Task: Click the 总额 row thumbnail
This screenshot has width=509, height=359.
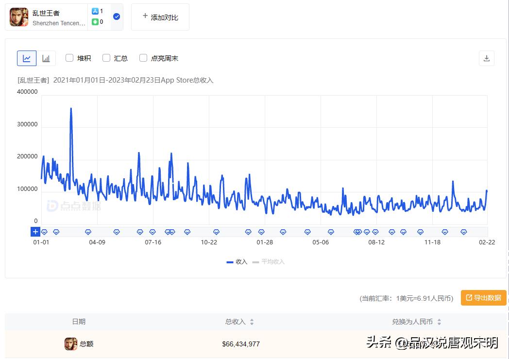Action: (x=70, y=343)
